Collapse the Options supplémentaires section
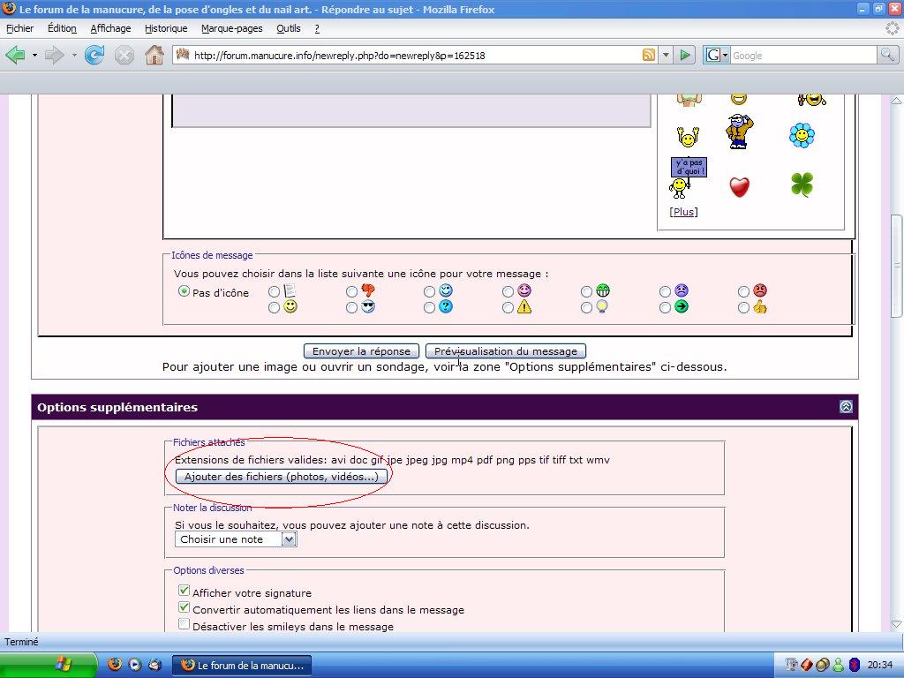This screenshot has width=904, height=678. (x=846, y=407)
